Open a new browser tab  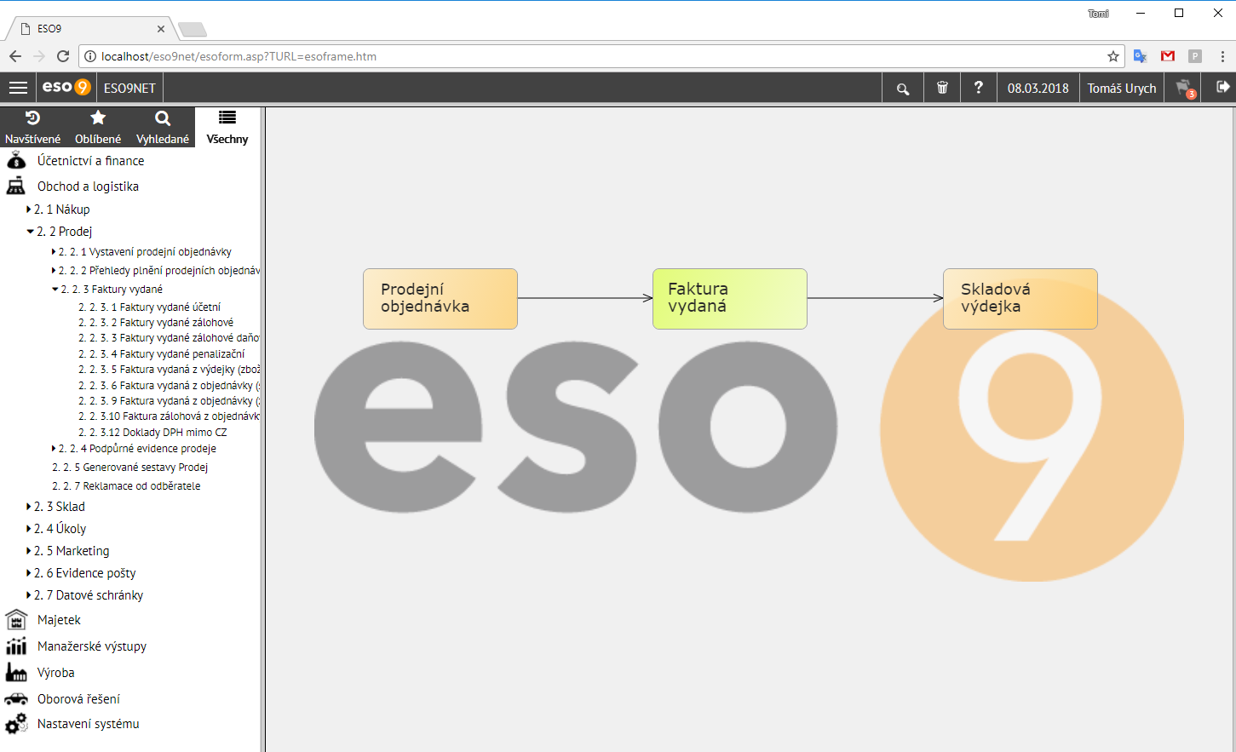(192, 30)
